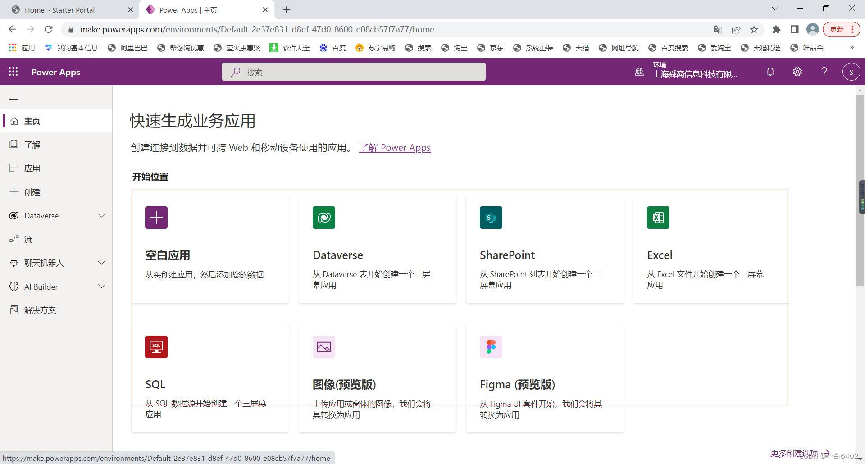Select 流 in the left navigation
This screenshot has width=865, height=464.
click(56, 239)
